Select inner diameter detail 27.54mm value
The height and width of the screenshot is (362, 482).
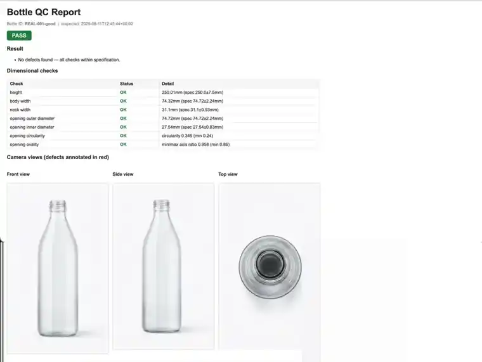pyautogui.click(x=192, y=127)
